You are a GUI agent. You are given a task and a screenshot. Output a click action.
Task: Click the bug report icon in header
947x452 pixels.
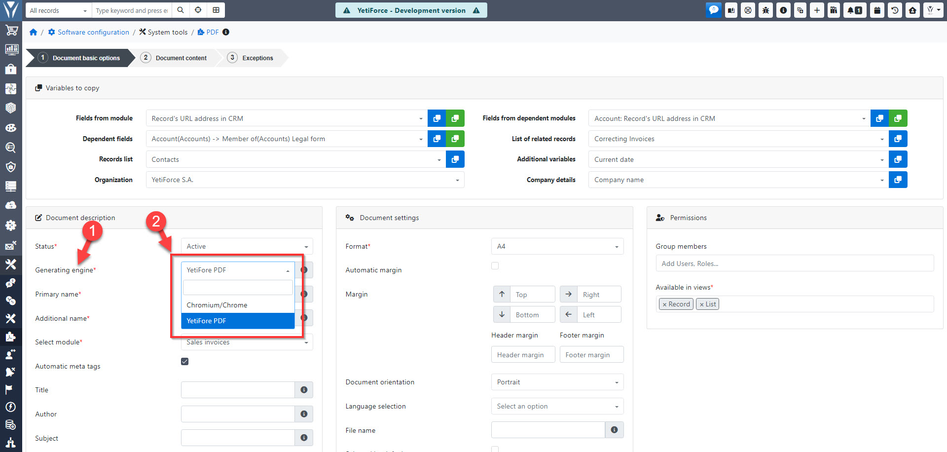[x=765, y=10]
